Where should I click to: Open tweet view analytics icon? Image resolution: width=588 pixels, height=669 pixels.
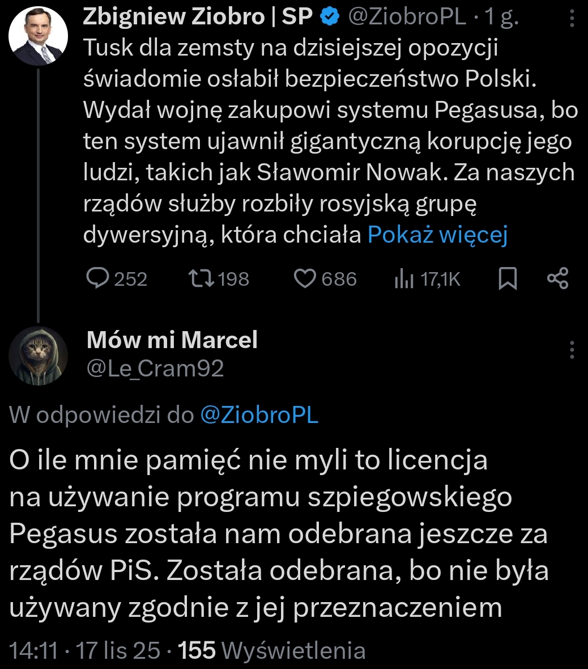click(403, 279)
